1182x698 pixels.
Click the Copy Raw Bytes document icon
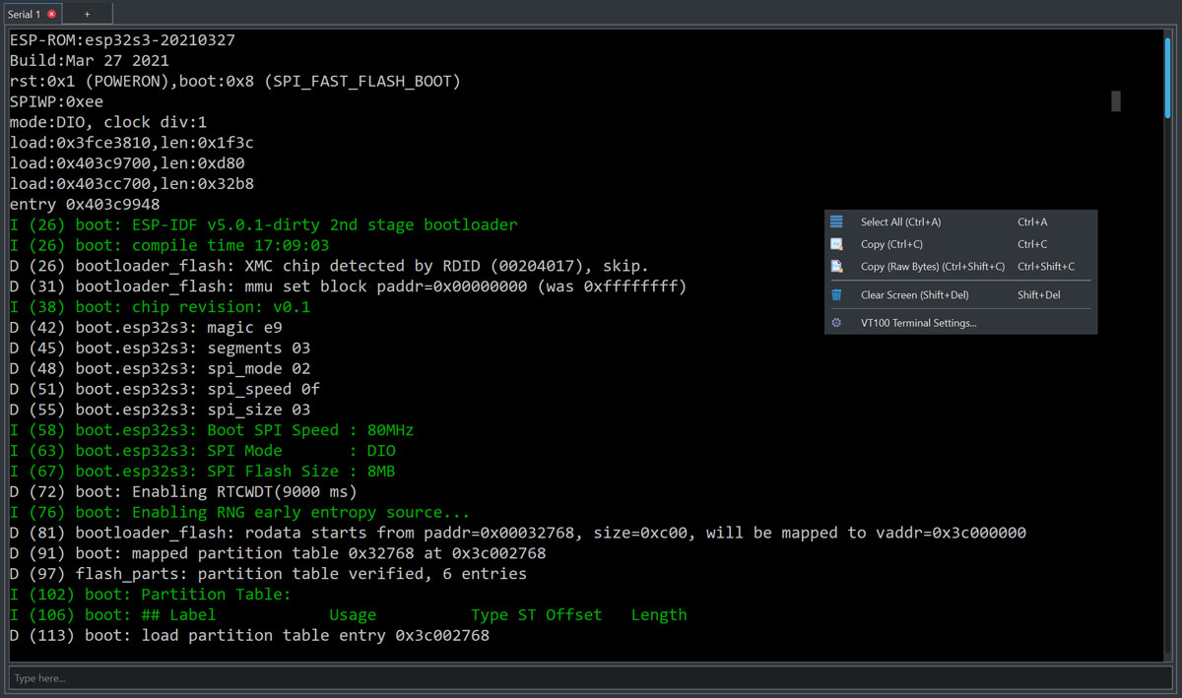click(x=838, y=266)
